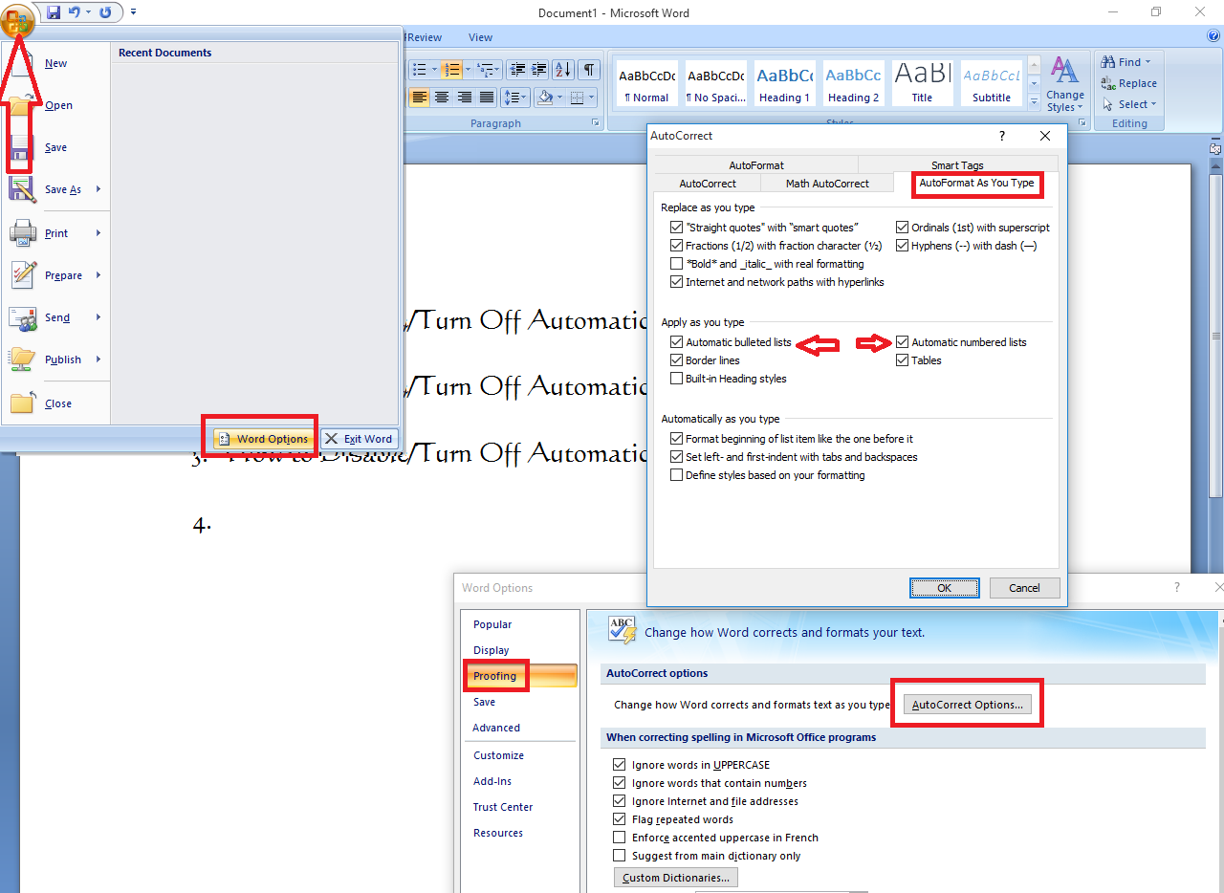Click the Increase Indent icon

(x=540, y=69)
